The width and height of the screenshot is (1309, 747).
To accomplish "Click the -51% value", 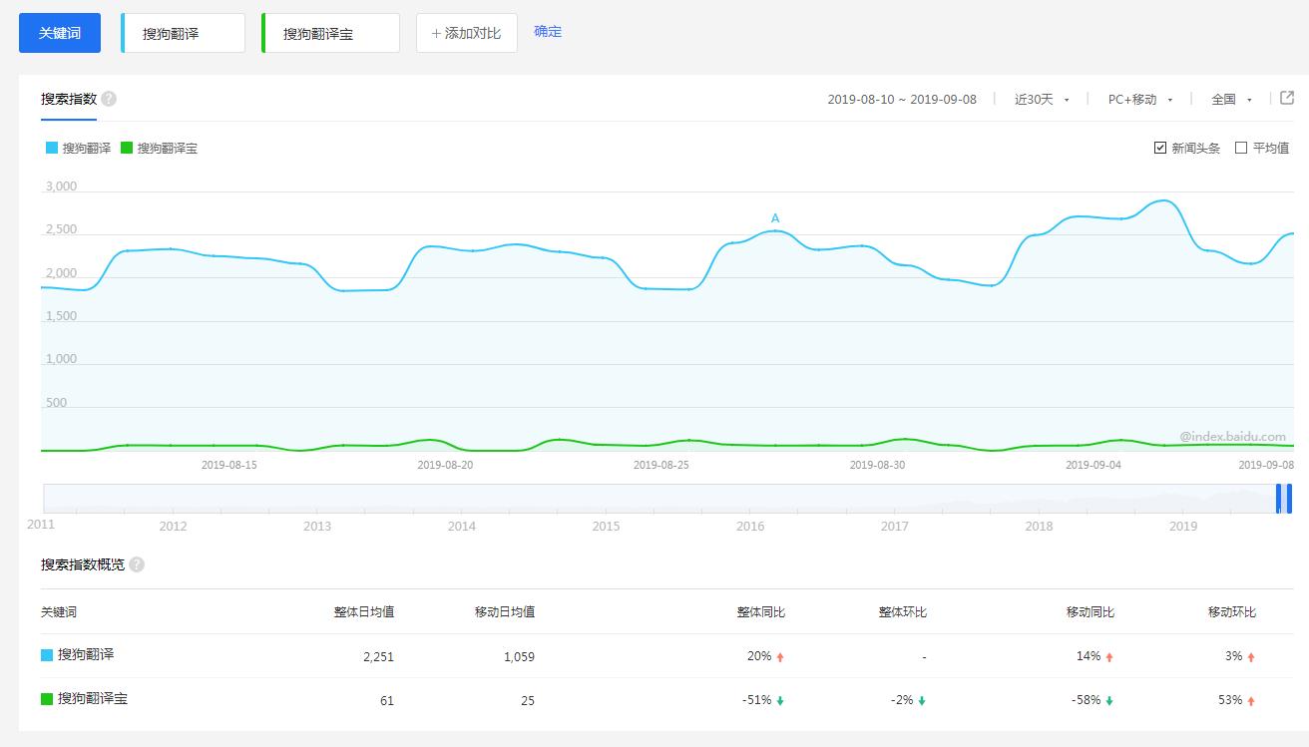I will (x=757, y=700).
